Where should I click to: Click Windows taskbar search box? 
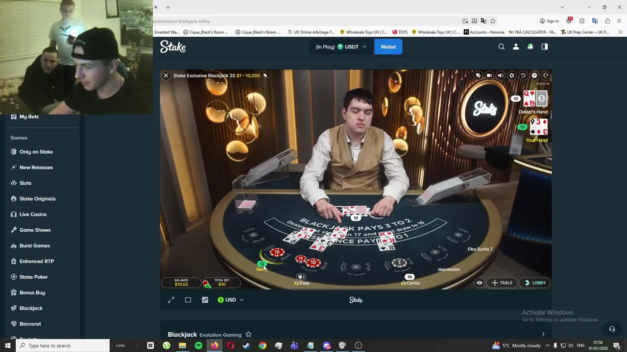point(62,346)
